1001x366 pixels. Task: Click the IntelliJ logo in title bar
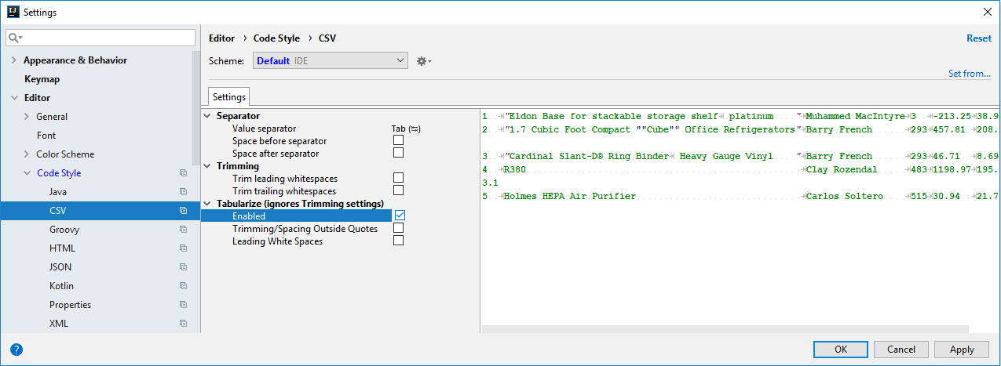13,12
